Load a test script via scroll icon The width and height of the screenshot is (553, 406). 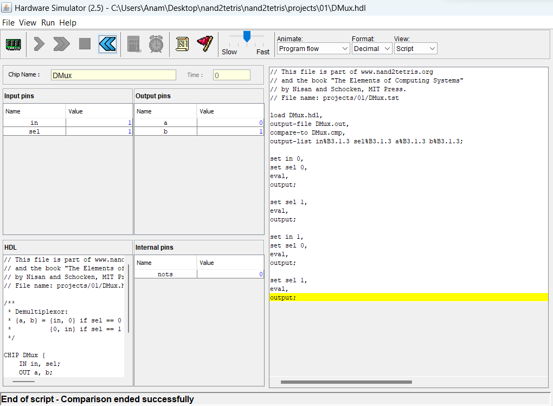click(182, 45)
